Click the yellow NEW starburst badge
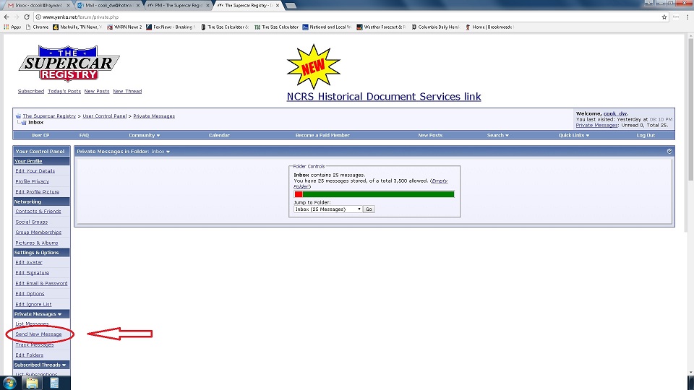694x390 pixels. [313, 67]
